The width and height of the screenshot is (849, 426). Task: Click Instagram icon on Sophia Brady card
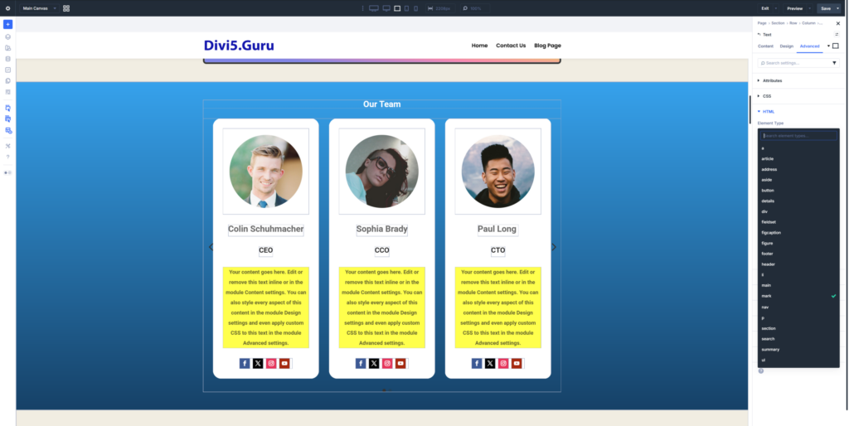[x=387, y=363]
